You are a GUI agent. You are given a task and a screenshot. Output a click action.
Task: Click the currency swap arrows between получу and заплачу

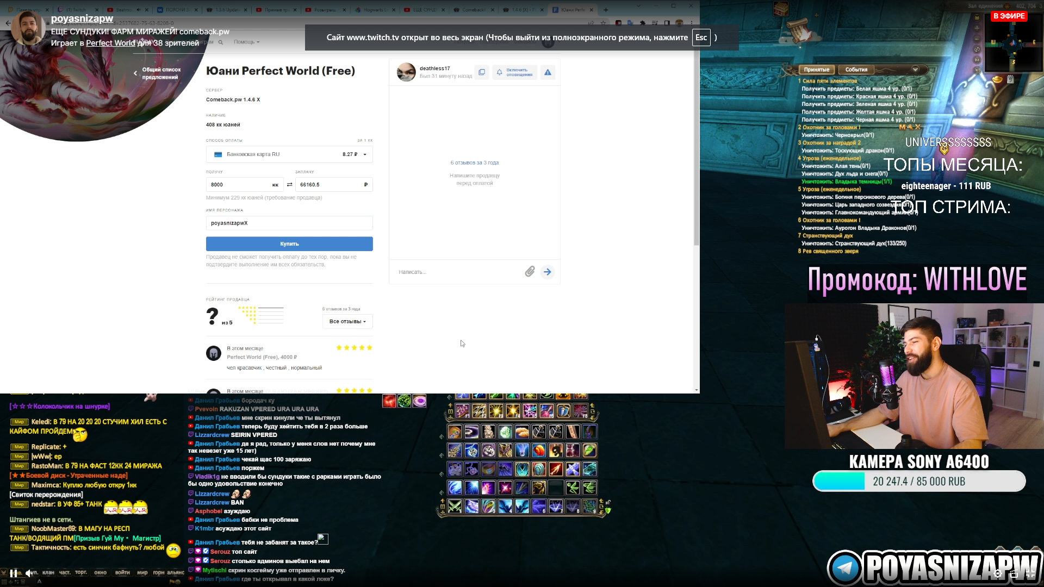pyautogui.click(x=289, y=184)
